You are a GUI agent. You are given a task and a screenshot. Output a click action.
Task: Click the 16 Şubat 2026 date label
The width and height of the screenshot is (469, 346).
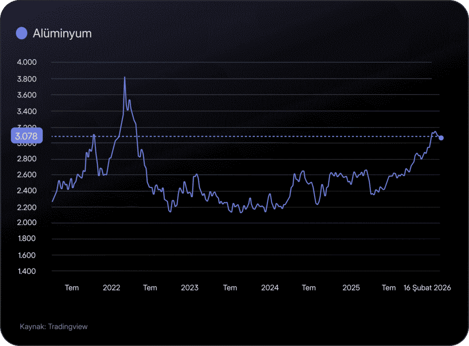[x=427, y=288]
